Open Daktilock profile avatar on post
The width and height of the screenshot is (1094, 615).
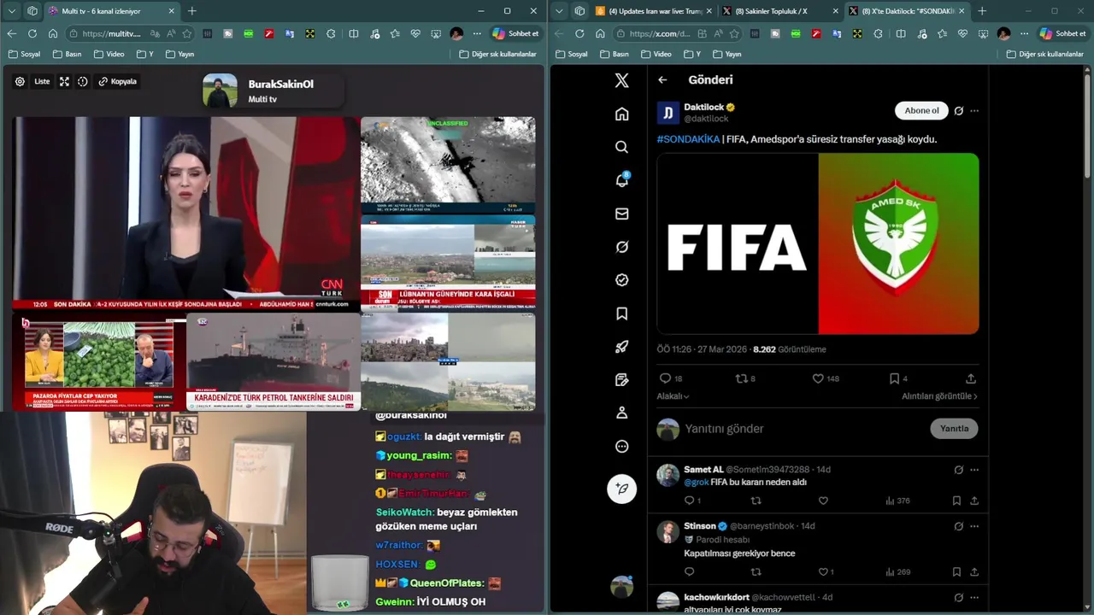[x=668, y=113]
